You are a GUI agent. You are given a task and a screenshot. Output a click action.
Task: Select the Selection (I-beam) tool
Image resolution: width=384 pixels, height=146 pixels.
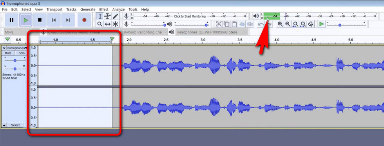coord(100,16)
